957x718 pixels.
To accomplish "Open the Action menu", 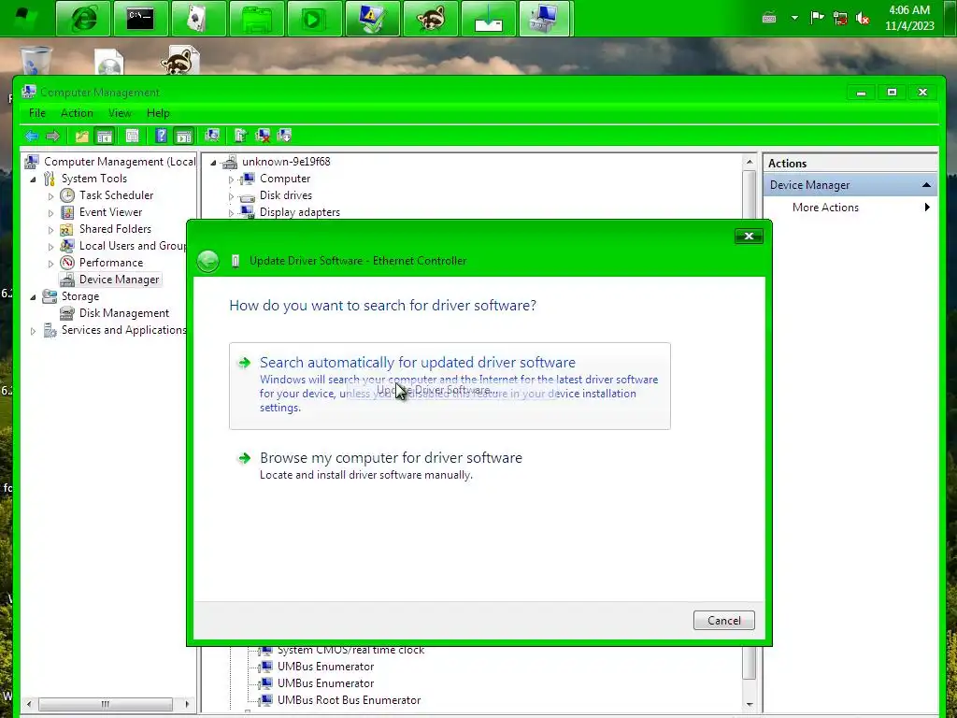I will 77,113.
